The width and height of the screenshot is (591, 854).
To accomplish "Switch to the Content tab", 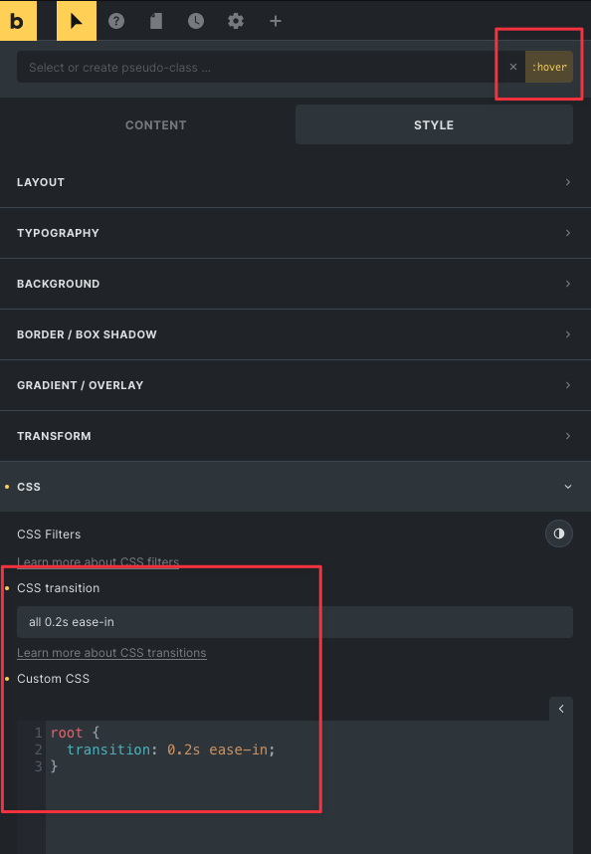I will (155, 124).
